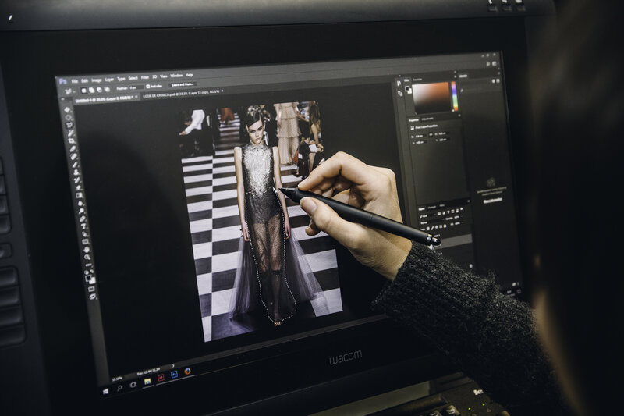Open the layer filter Kind dropdown
Viewport: 624px width, 416px height.
[x=427, y=215]
